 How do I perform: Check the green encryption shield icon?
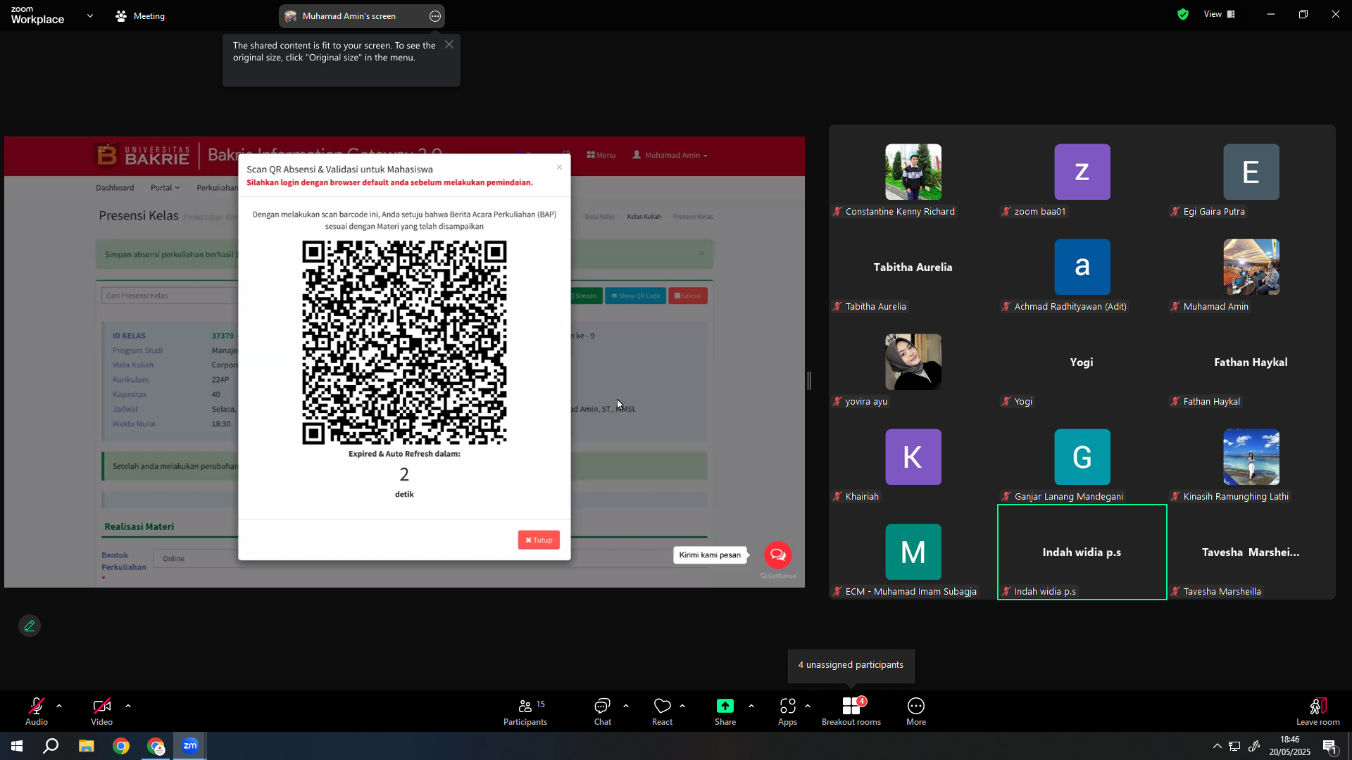pos(1183,14)
